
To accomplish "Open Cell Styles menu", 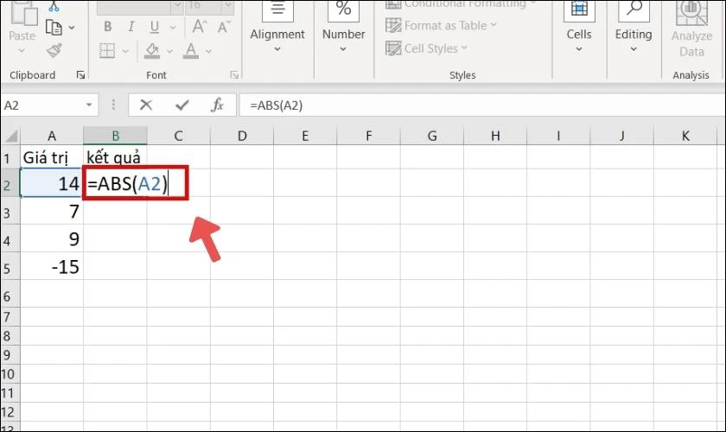I will (426, 48).
